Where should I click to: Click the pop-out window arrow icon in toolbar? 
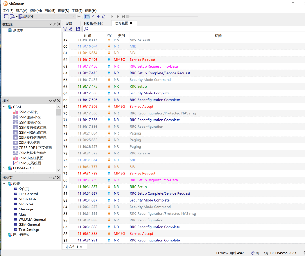tap(93, 17)
